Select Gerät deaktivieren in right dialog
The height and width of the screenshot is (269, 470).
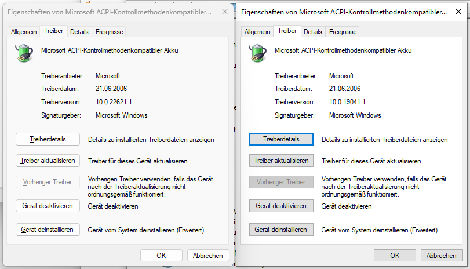coord(281,206)
